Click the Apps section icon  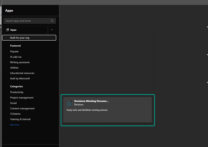click(x=7, y=30)
